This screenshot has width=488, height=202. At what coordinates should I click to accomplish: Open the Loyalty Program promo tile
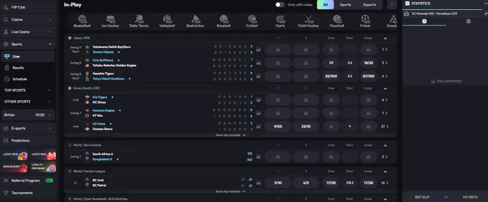tap(43, 167)
